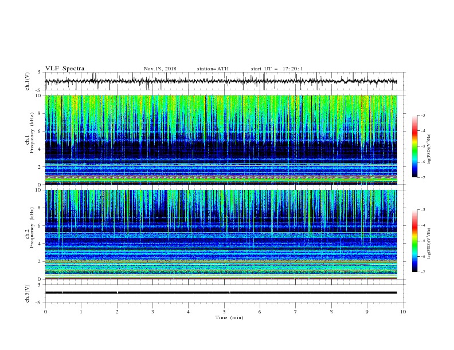454x350 pixels.
Task: Click tick label "5" on the Time axis
Action: [224, 312]
